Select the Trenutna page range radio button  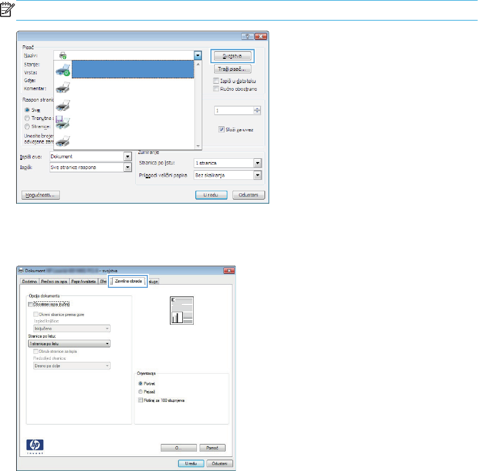(27, 118)
